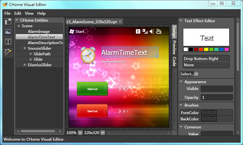The height and width of the screenshot is (145, 243).
Task: Click the properties panel vertical scrollbar
Action: click(x=238, y=47)
